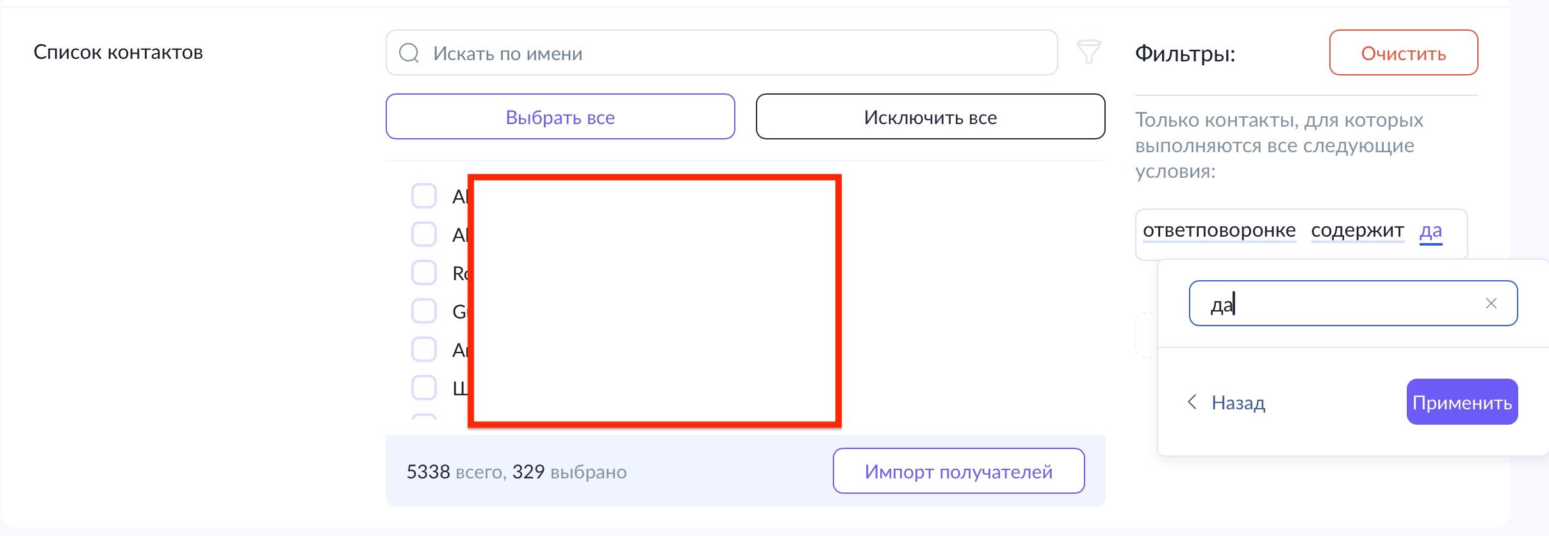This screenshot has width=1549, height=536.
Task: Click the magnifier icon in search bar
Action: pos(409,53)
